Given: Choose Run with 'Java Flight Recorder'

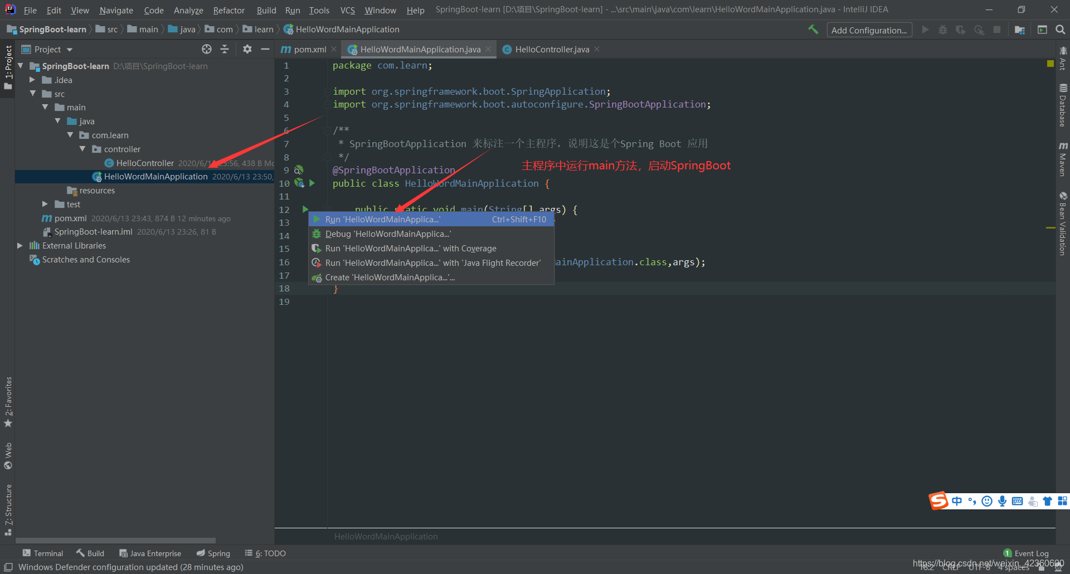Looking at the screenshot, I should pos(431,262).
